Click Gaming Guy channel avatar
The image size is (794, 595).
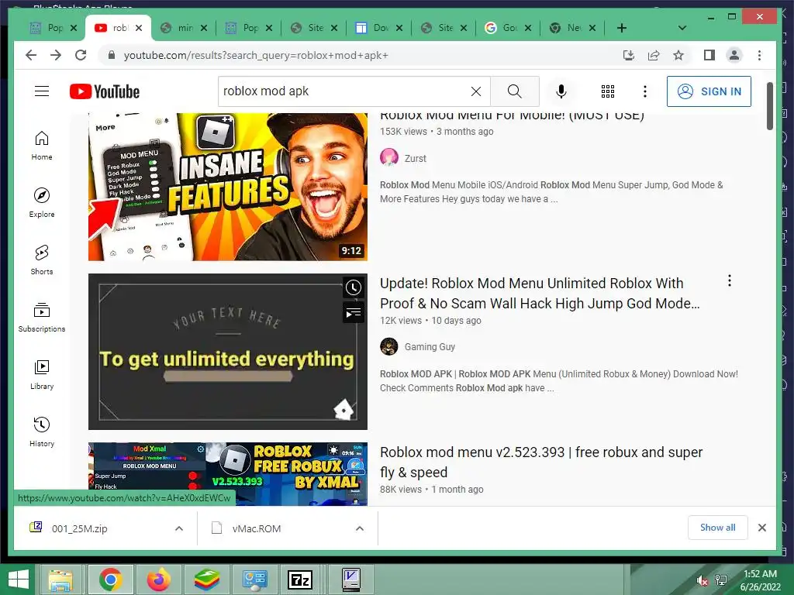(x=389, y=346)
